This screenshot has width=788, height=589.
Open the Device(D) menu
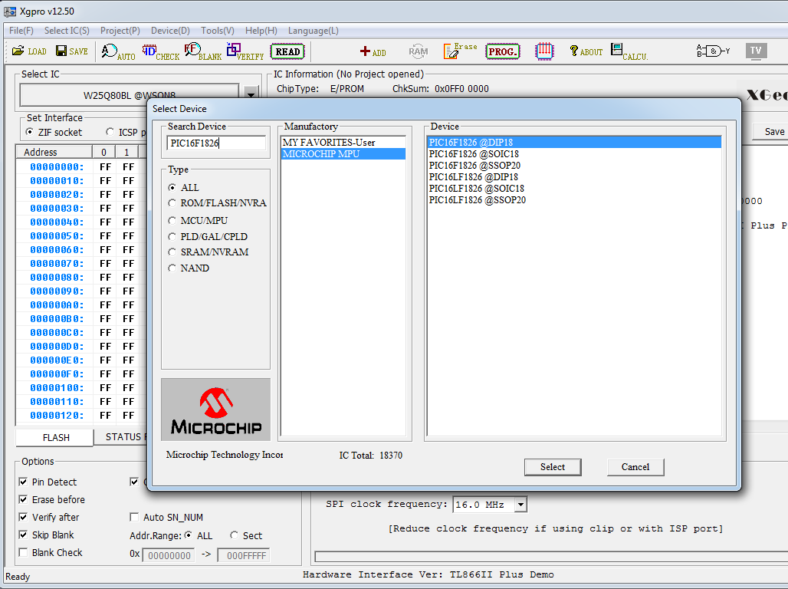pyautogui.click(x=170, y=31)
